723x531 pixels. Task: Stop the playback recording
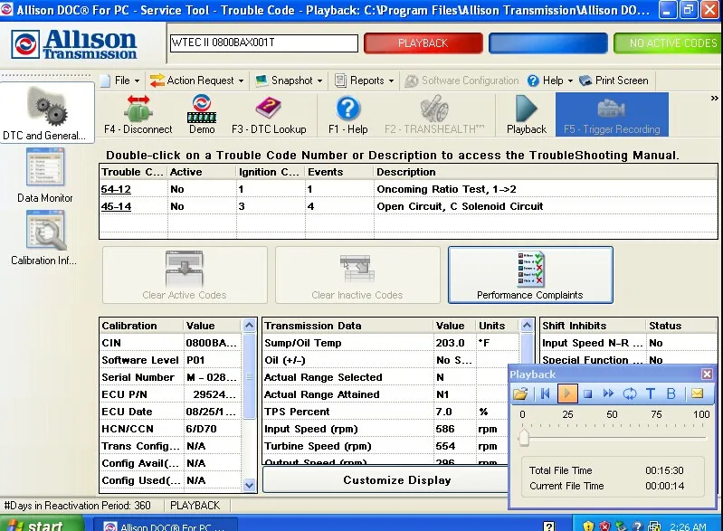pos(587,394)
